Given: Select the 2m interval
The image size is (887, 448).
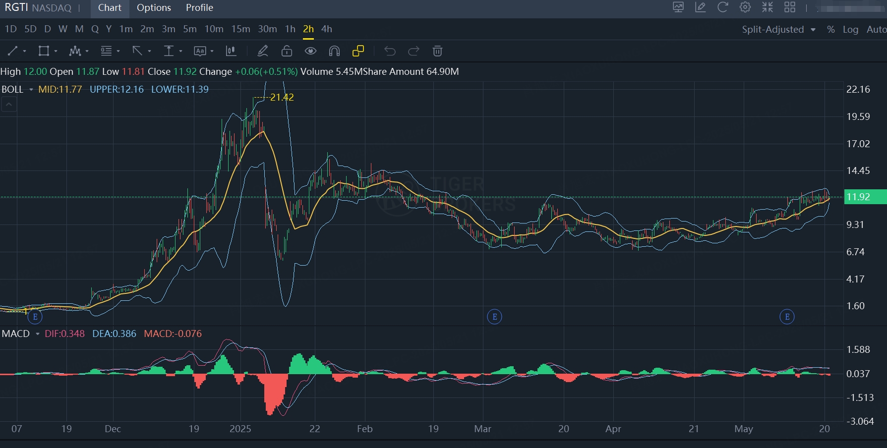Looking at the screenshot, I should click(x=147, y=29).
